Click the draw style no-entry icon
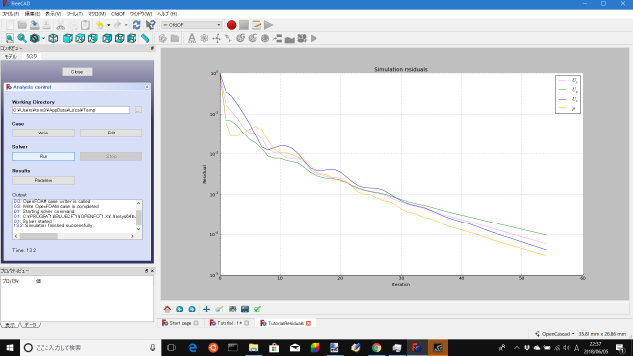Screen dimensions: 633x356 [x=35, y=38]
